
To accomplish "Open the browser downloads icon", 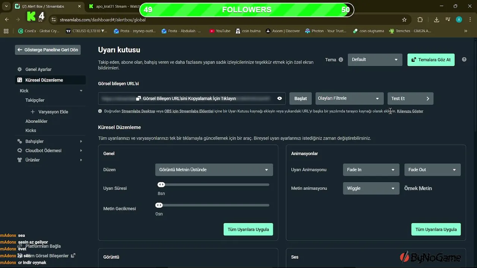I will click(437, 20).
